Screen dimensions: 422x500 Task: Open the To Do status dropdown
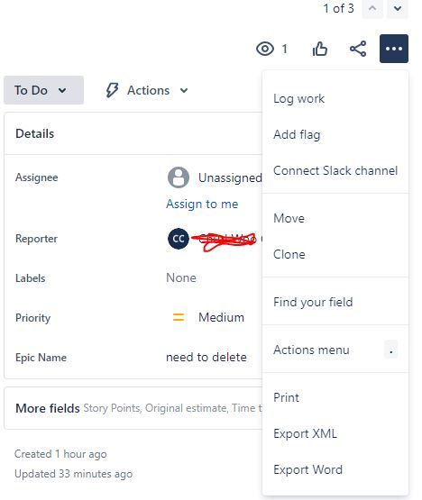[43, 90]
